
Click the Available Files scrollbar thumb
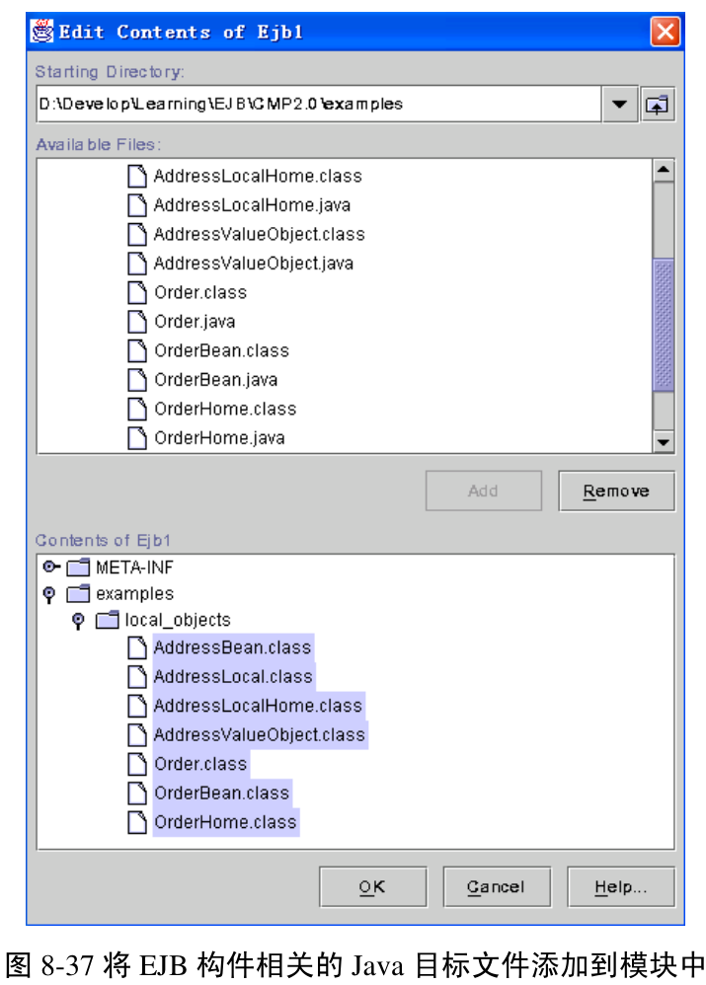(664, 326)
